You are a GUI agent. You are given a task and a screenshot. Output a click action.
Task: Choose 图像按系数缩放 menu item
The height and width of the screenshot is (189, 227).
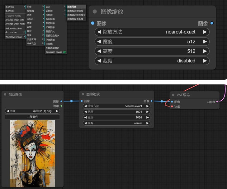tap(76, 11)
